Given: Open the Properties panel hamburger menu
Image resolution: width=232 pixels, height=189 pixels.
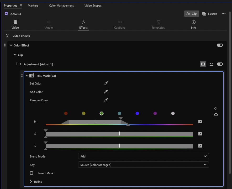Looking at the screenshot, I should (21, 6).
